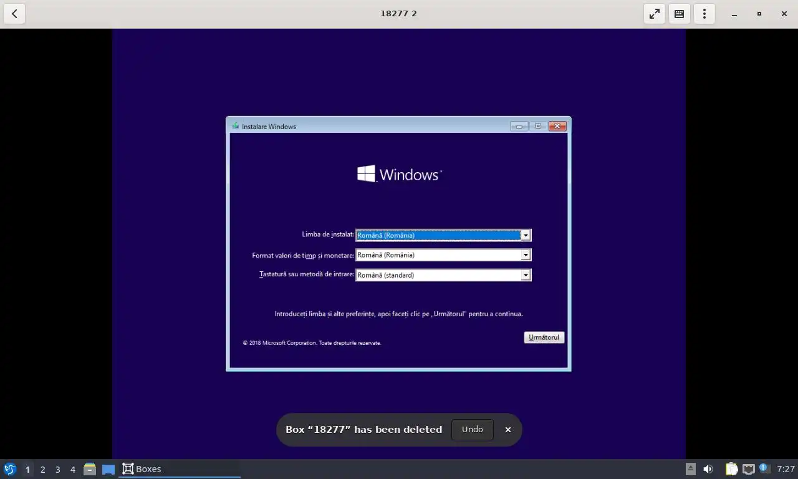Open the Lubuntu start menu
The width and height of the screenshot is (798, 479).
10,469
